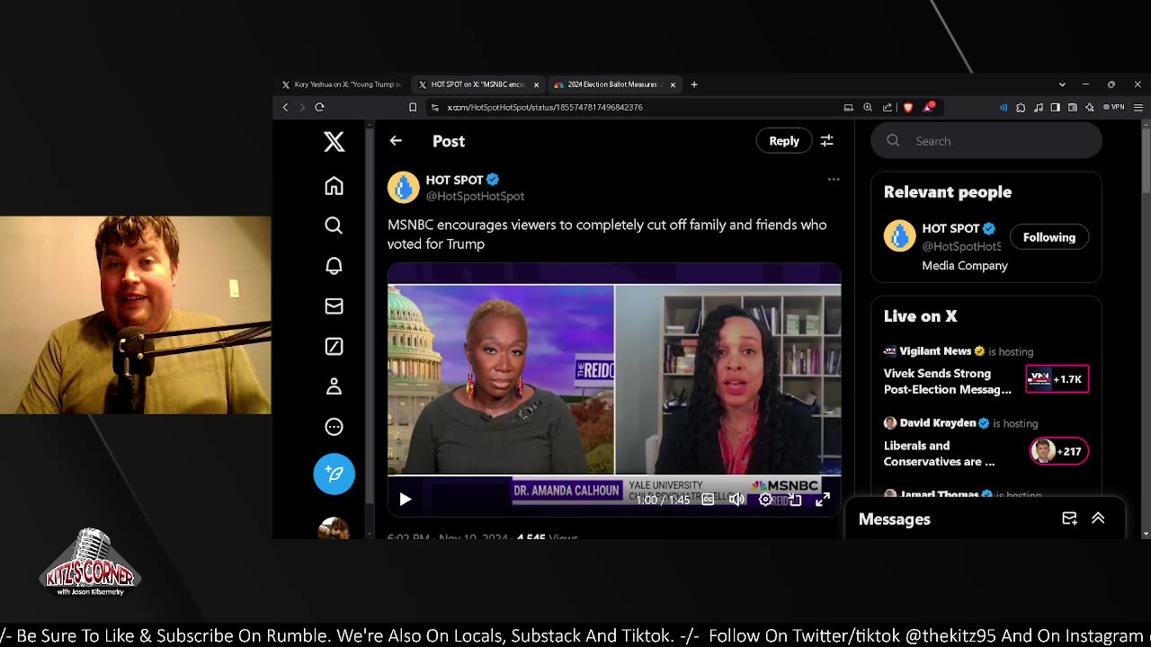Open HOT SPOT in Relevant people

pyautogui.click(x=951, y=228)
